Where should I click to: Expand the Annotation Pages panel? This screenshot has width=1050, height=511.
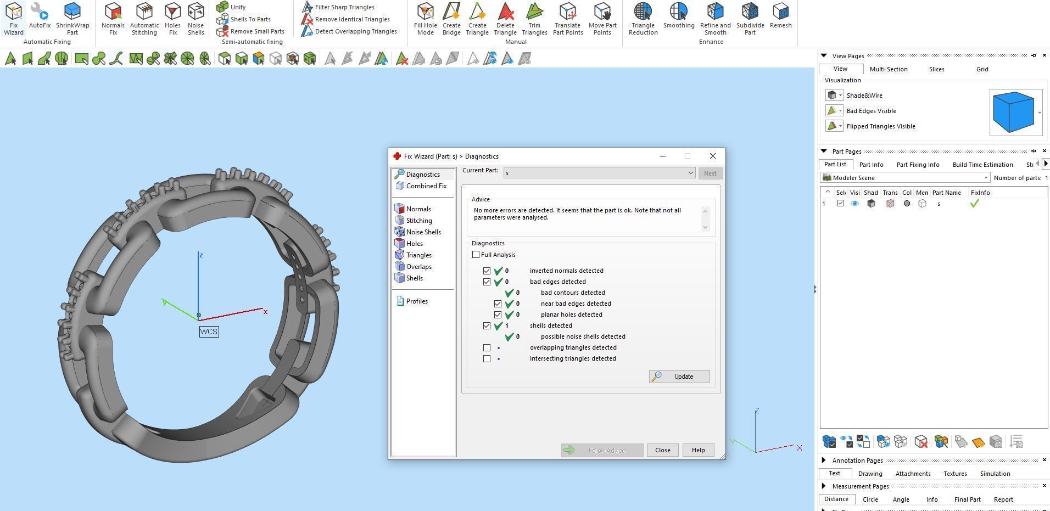824,460
